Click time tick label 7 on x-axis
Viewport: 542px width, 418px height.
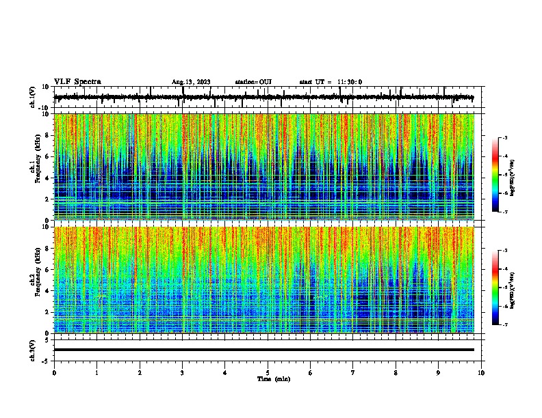(353, 373)
